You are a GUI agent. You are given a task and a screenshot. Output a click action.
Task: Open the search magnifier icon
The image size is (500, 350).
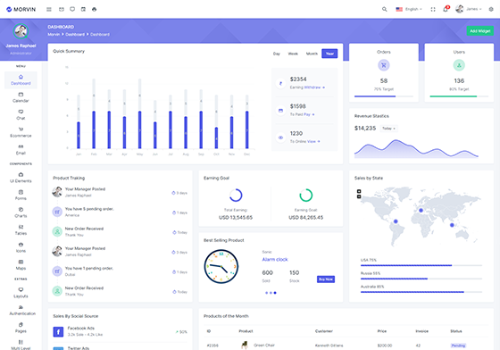coord(385,9)
